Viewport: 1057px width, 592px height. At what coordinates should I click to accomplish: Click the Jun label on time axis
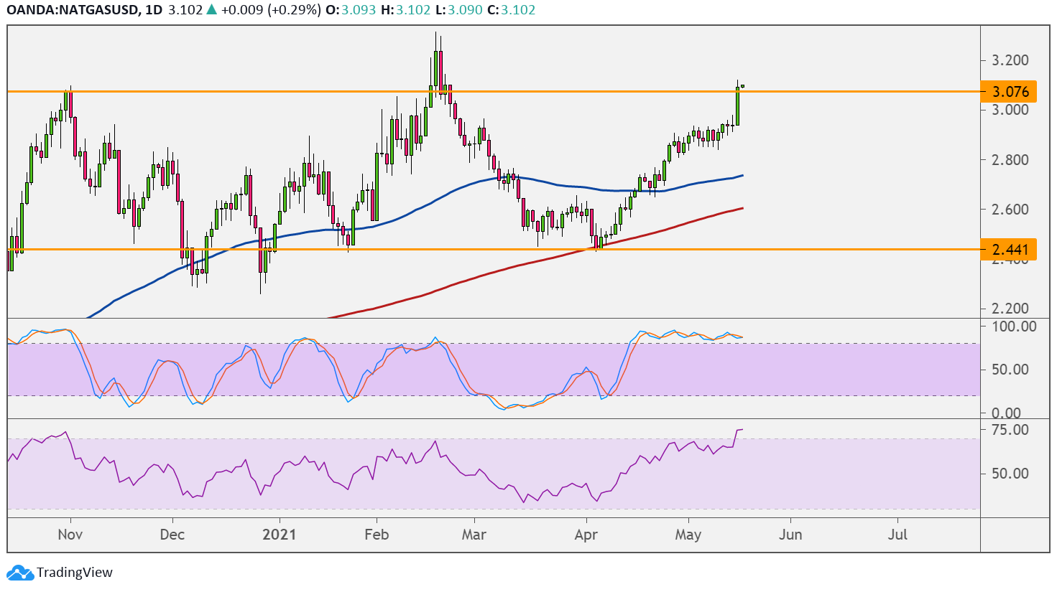[790, 535]
